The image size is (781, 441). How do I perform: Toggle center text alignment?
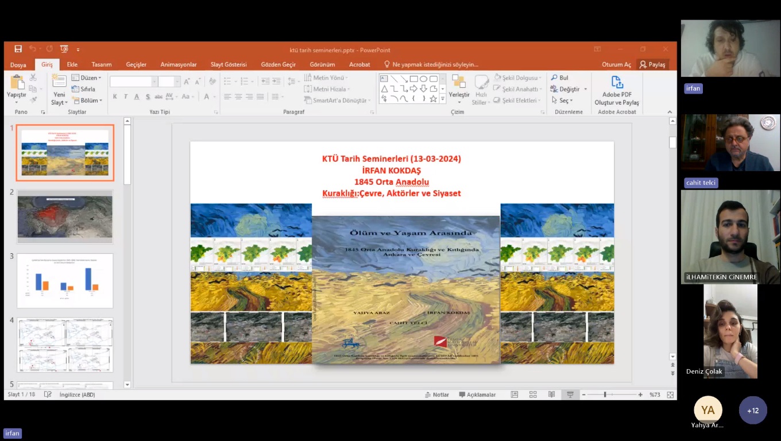point(238,96)
